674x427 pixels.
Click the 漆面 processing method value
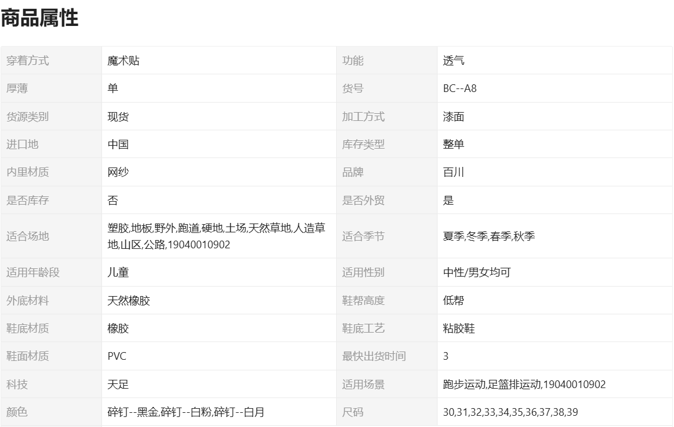click(x=453, y=117)
